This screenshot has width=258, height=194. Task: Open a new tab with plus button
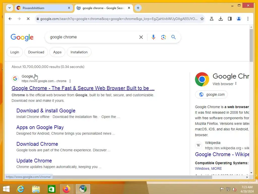pyautogui.click(x=138, y=8)
